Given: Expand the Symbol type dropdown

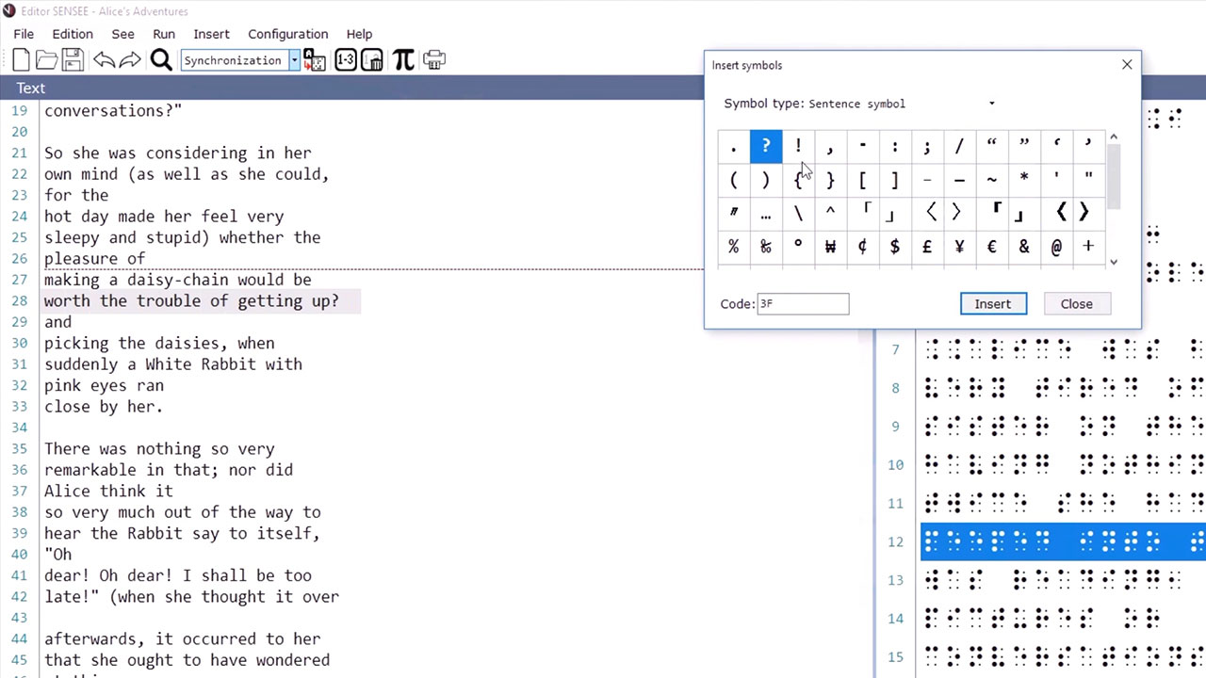Looking at the screenshot, I should tap(991, 104).
